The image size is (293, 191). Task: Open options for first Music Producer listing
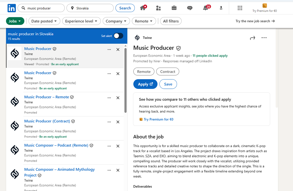pos(109,50)
